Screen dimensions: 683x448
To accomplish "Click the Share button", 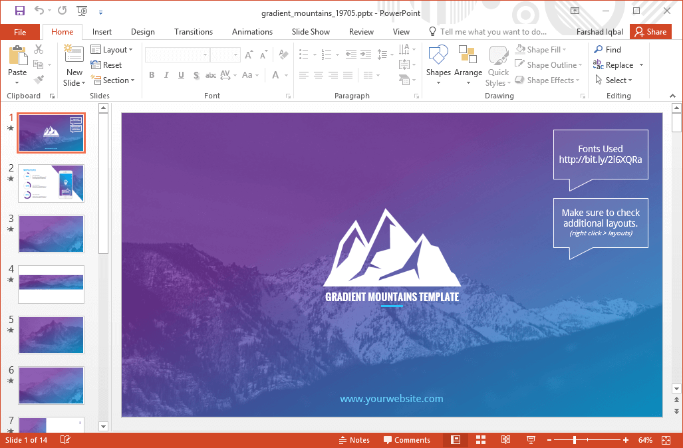I will [650, 31].
